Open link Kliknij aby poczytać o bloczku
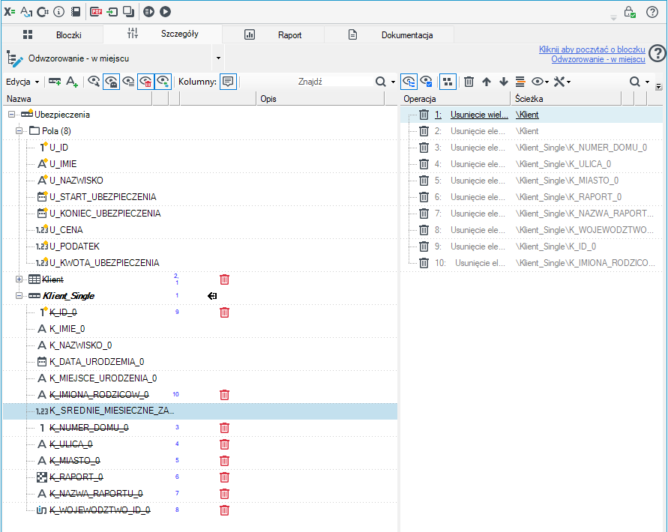Screen dimensions: 668x532 coord(592,49)
